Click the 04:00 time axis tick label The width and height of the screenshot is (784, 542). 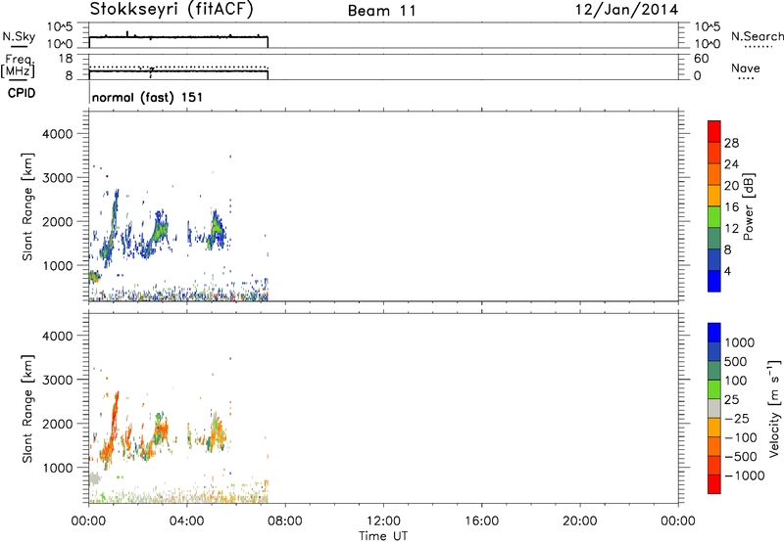tap(186, 521)
